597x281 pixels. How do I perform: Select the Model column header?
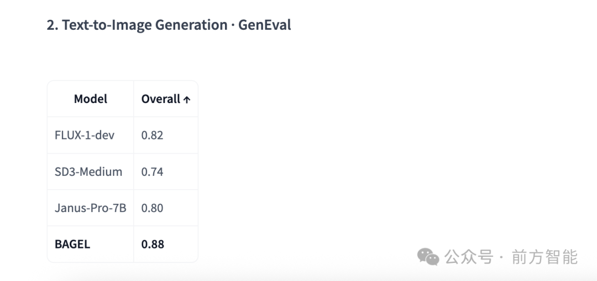tap(91, 99)
